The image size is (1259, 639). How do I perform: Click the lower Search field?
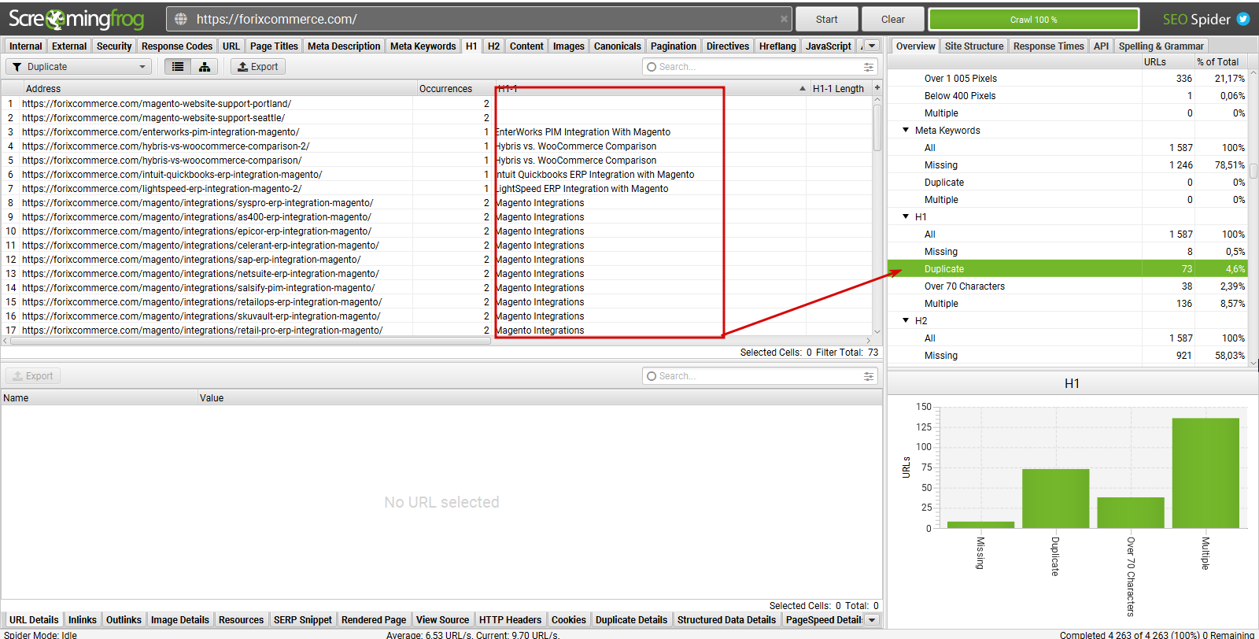[760, 376]
